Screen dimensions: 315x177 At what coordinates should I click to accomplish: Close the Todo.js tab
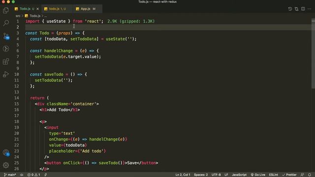click(x=37, y=9)
